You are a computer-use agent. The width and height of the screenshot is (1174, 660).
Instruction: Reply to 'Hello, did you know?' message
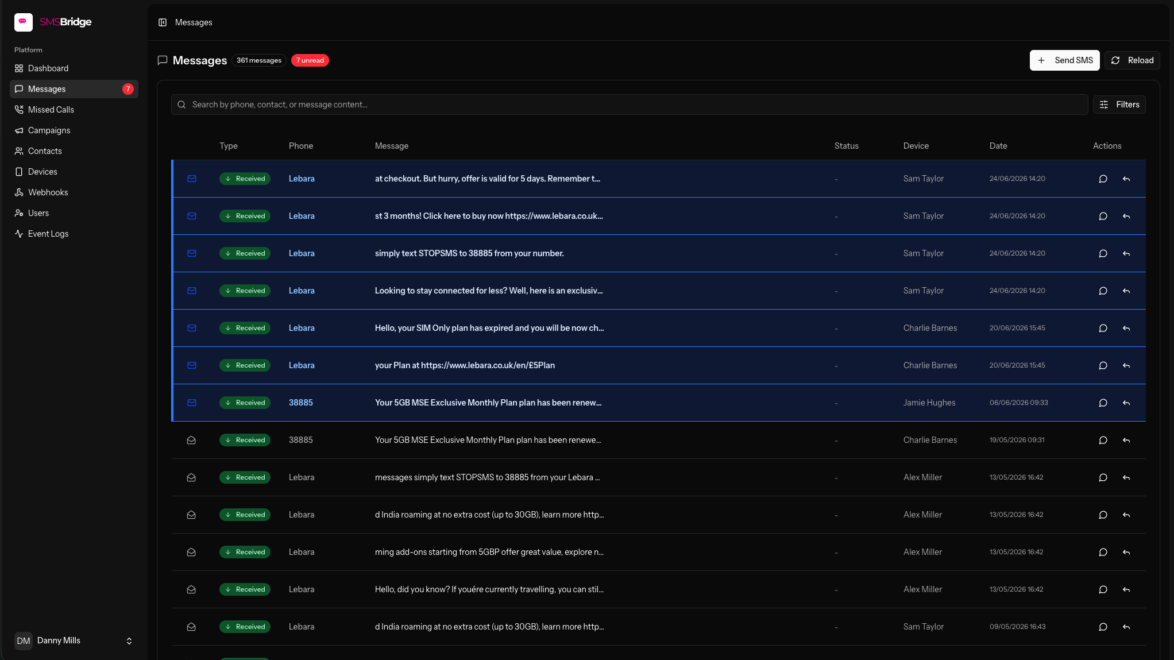coord(1126,589)
